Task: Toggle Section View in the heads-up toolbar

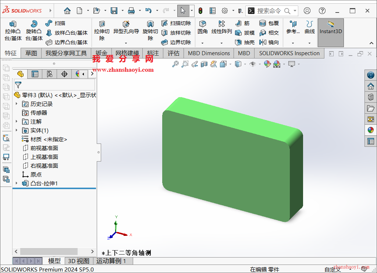Action: pos(203,64)
